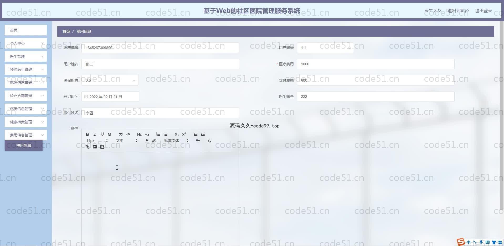
Task: Open the 登记时间 date field
Action: click(x=110, y=97)
